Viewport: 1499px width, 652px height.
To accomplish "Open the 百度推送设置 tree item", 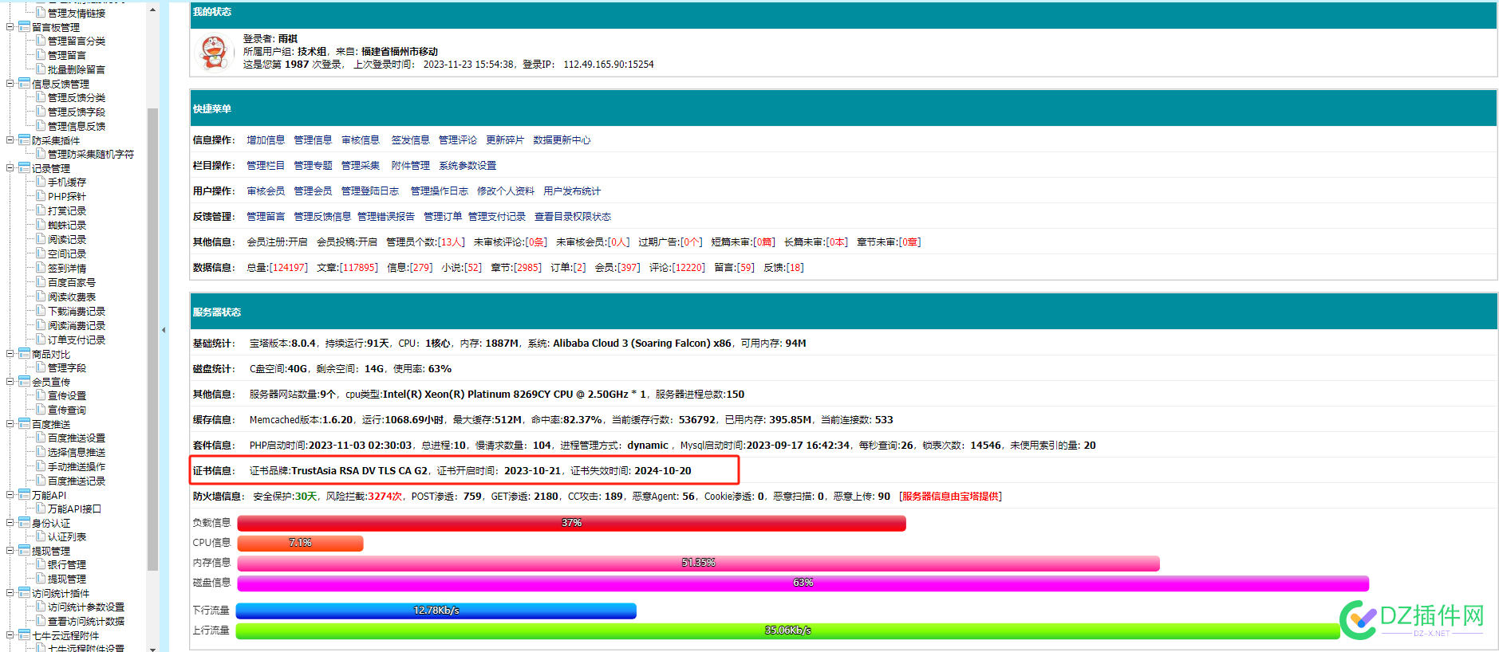I will click(x=77, y=438).
